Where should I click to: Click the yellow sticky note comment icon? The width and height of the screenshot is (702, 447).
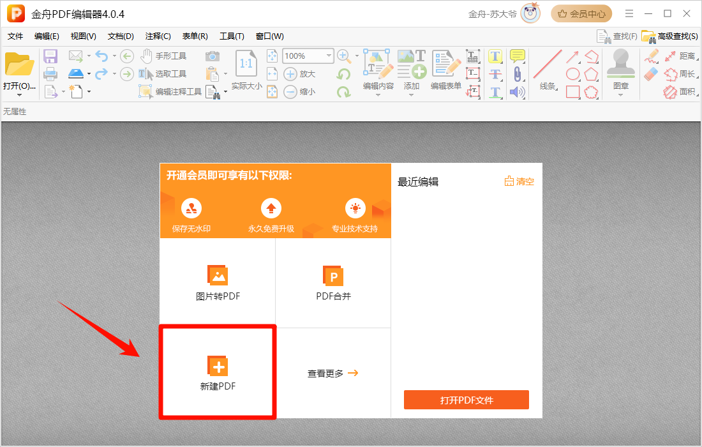[517, 56]
